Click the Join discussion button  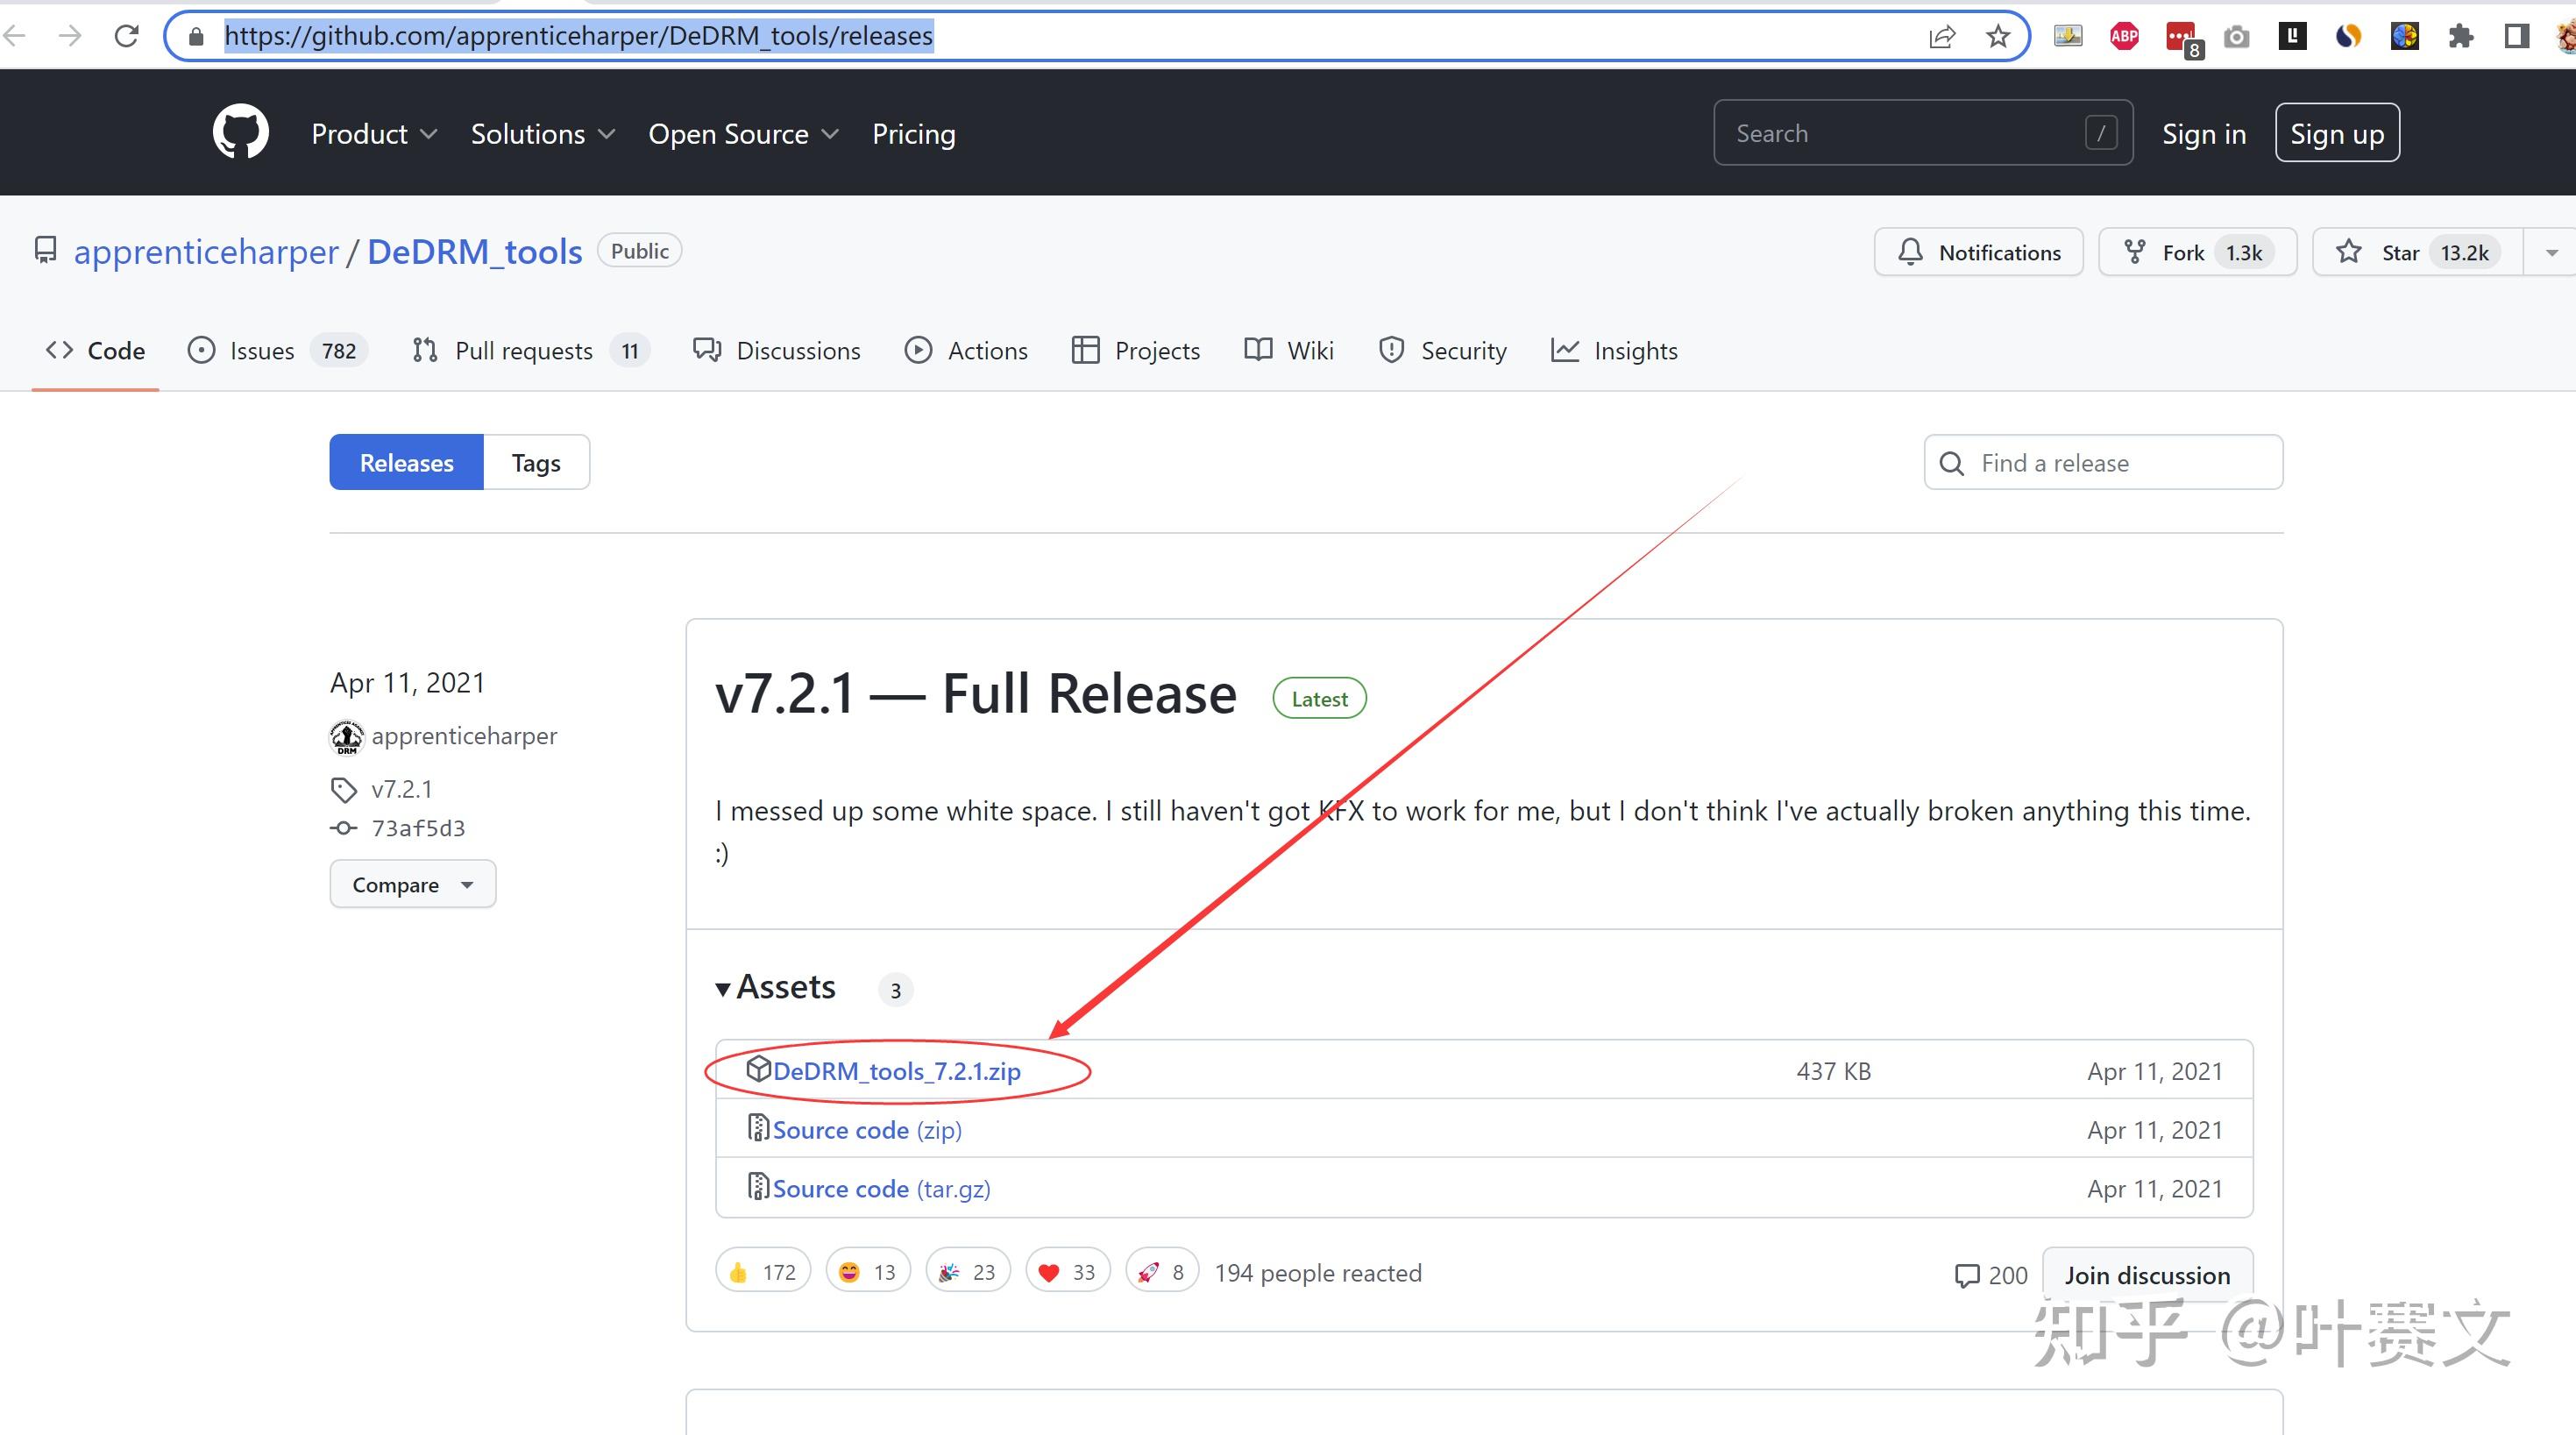pos(2147,1275)
